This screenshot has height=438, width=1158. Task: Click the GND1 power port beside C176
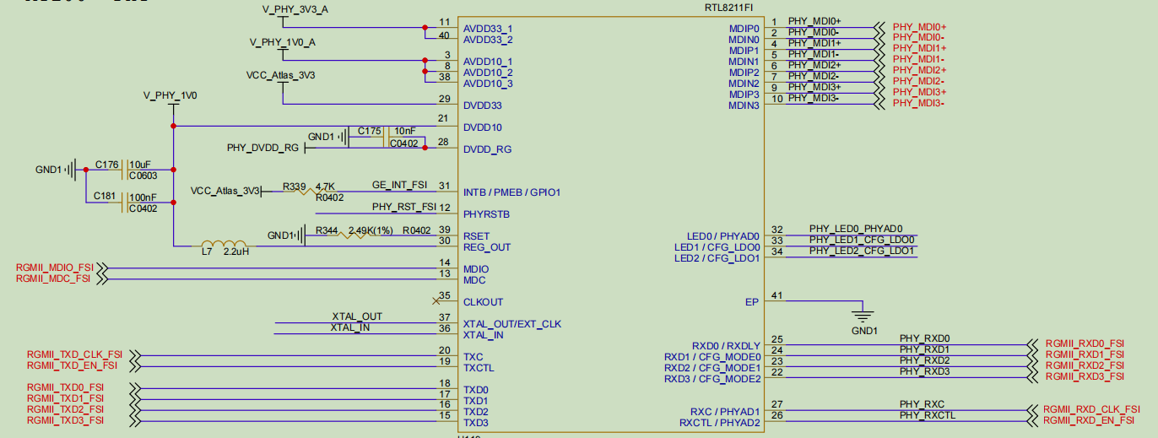pos(57,170)
